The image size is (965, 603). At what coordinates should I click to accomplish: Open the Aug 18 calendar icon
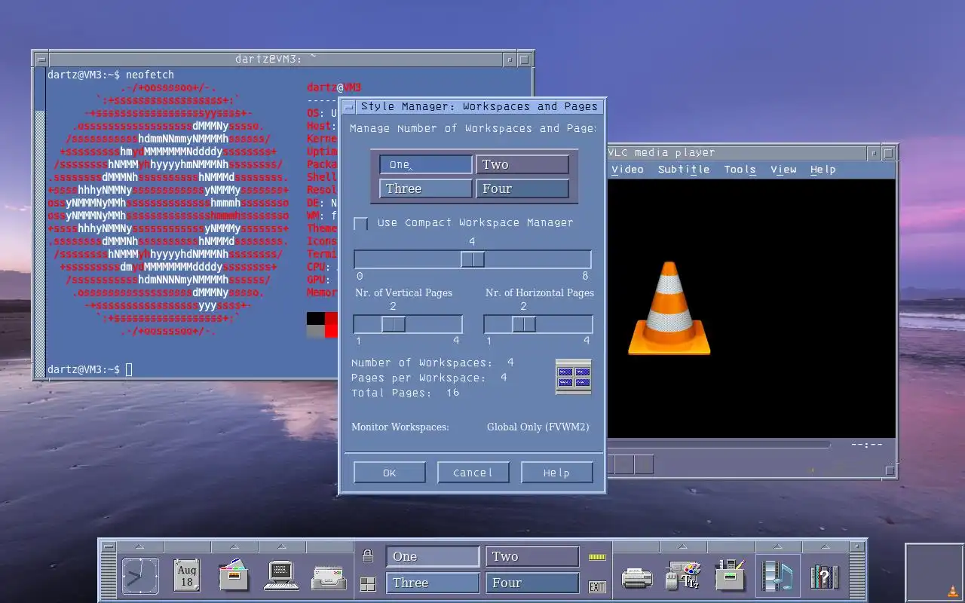(187, 576)
